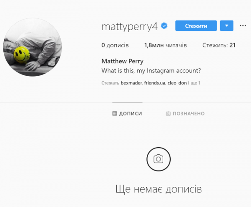
Task: Click the mattyperry4 username heading
Action: pos(130,26)
